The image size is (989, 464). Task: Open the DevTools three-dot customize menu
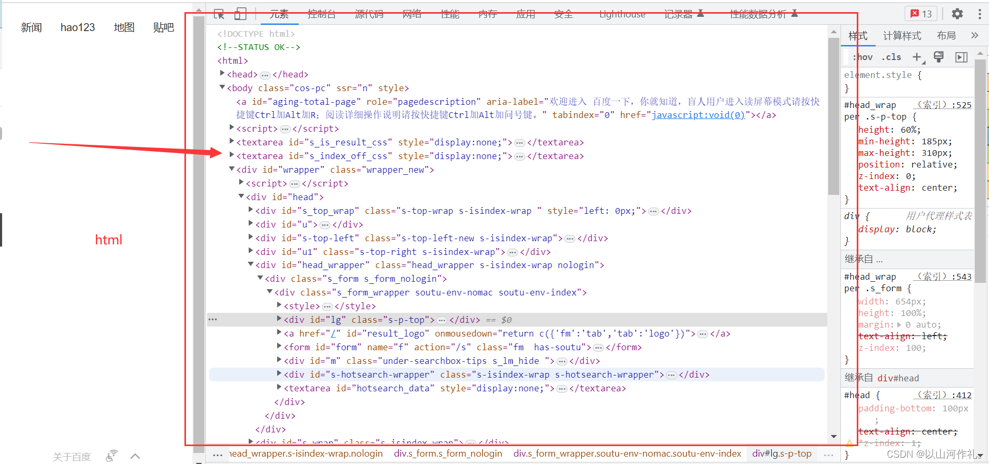pyautogui.click(x=980, y=14)
